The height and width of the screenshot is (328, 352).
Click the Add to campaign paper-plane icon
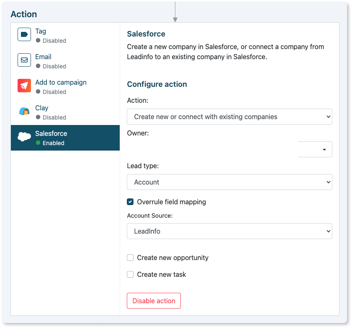pyautogui.click(x=24, y=86)
